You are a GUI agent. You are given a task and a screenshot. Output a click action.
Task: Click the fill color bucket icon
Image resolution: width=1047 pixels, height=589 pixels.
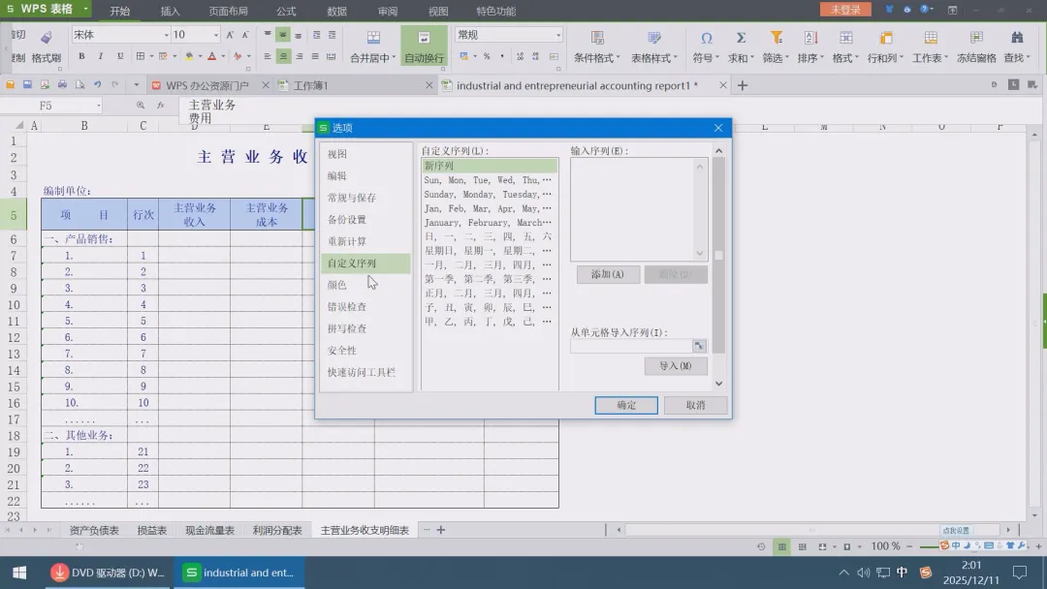pos(190,57)
